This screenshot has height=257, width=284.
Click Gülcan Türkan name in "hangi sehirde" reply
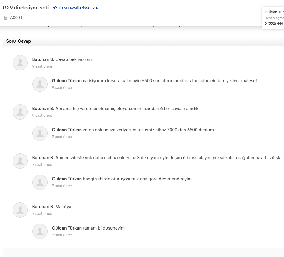[x=67, y=179]
